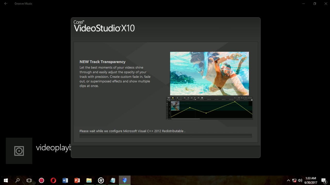Image resolution: width=330 pixels, height=185 pixels.
Task: Open Microsoft Word from taskbar
Action: pyautogui.click(x=65, y=180)
